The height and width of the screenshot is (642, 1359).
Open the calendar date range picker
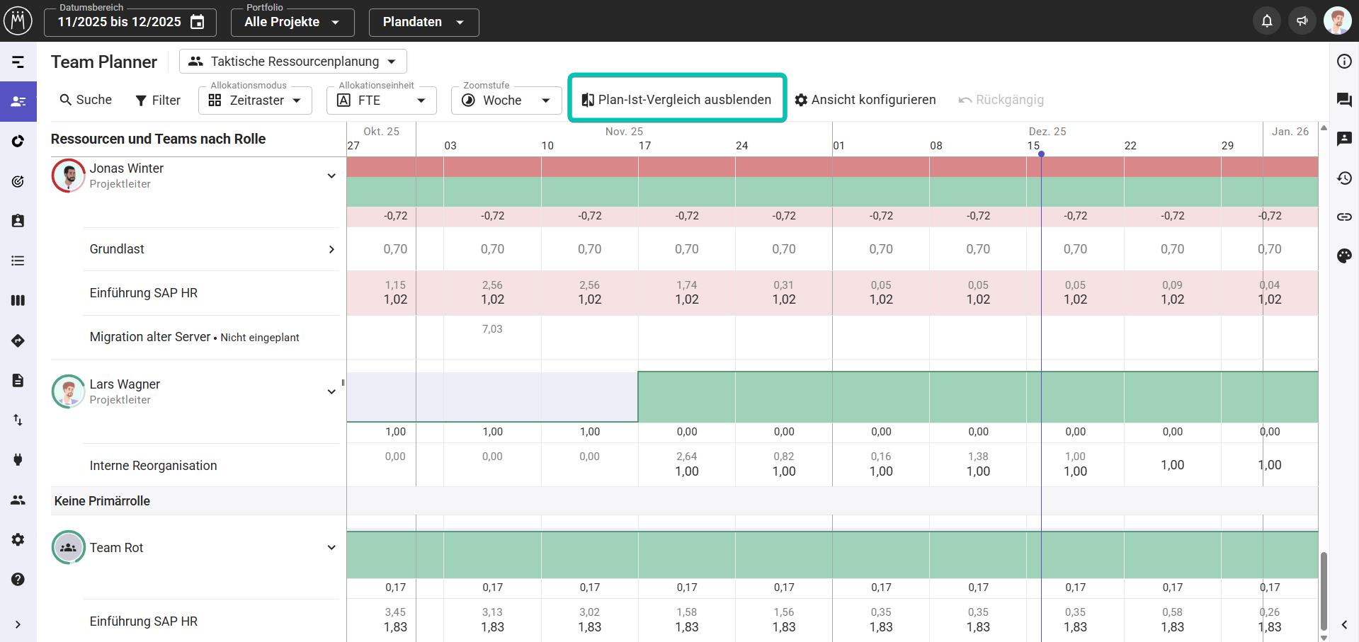pyautogui.click(x=198, y=22)
